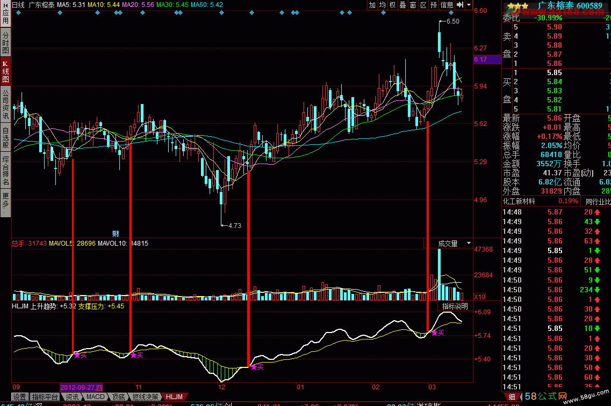Click the 广东榕泰 600589 stock title

(570, 5)
